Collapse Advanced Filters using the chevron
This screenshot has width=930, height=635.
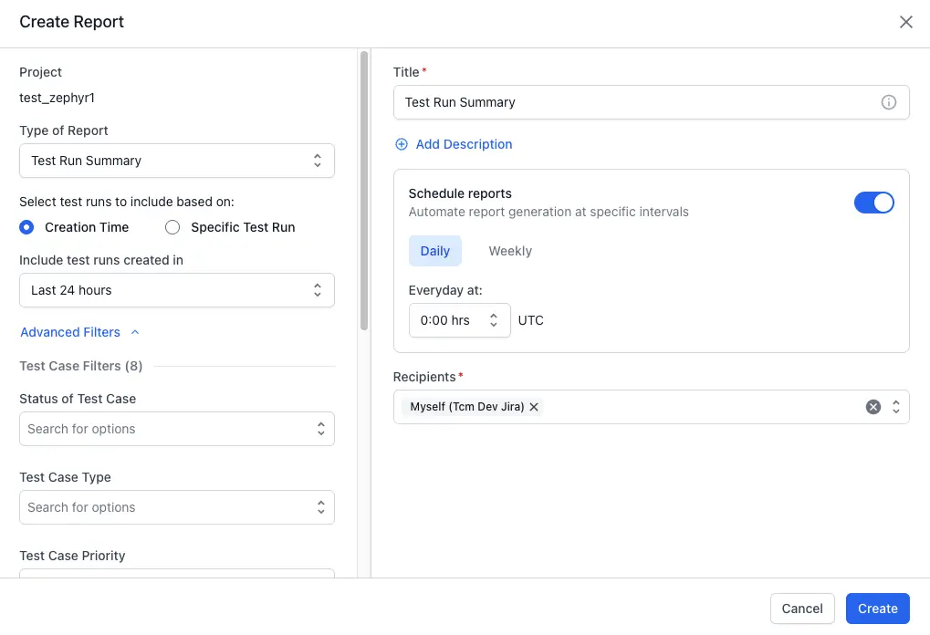(135, 332)
